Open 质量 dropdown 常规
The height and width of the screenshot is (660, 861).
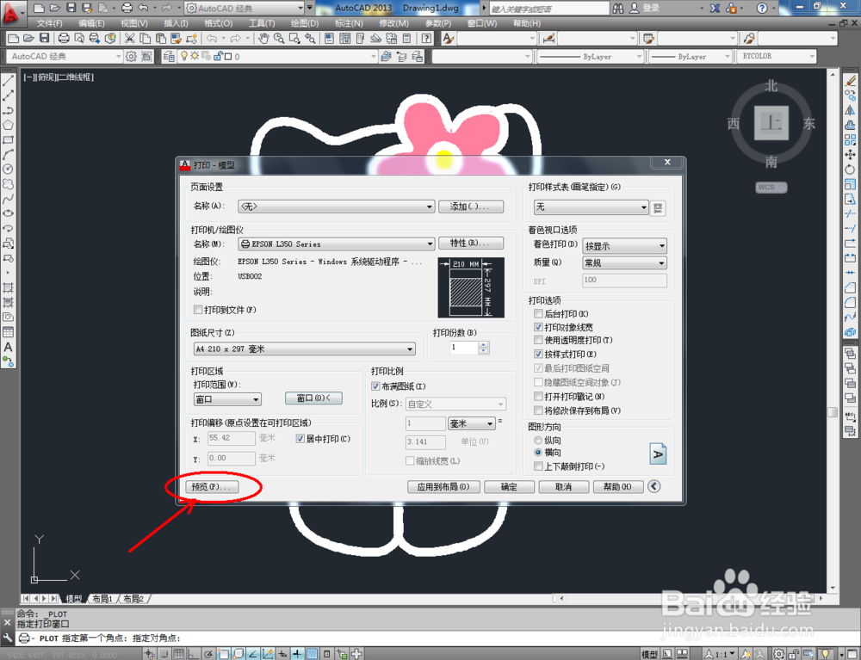[x=624, y=262]
